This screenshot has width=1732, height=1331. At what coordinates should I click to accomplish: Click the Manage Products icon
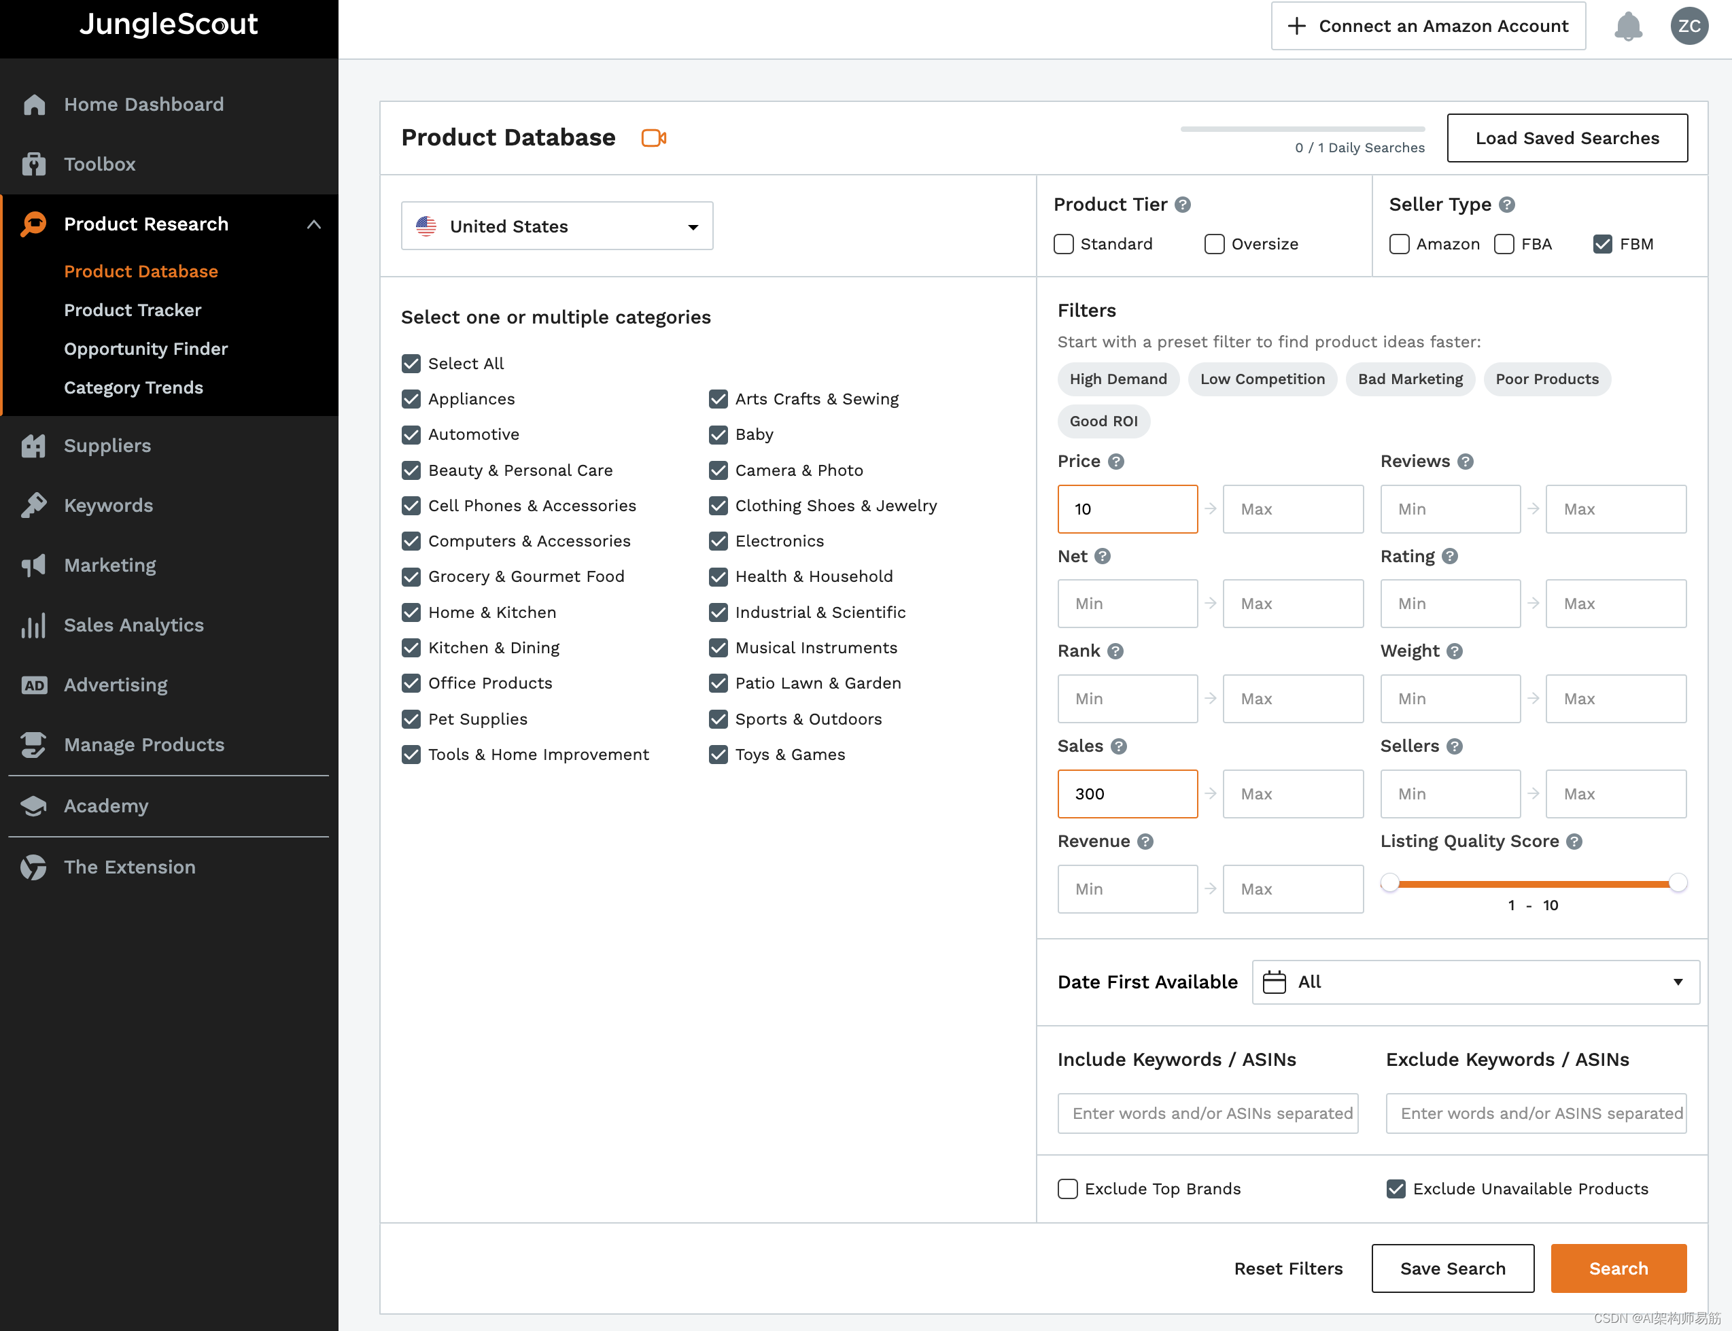click(34, 745)
